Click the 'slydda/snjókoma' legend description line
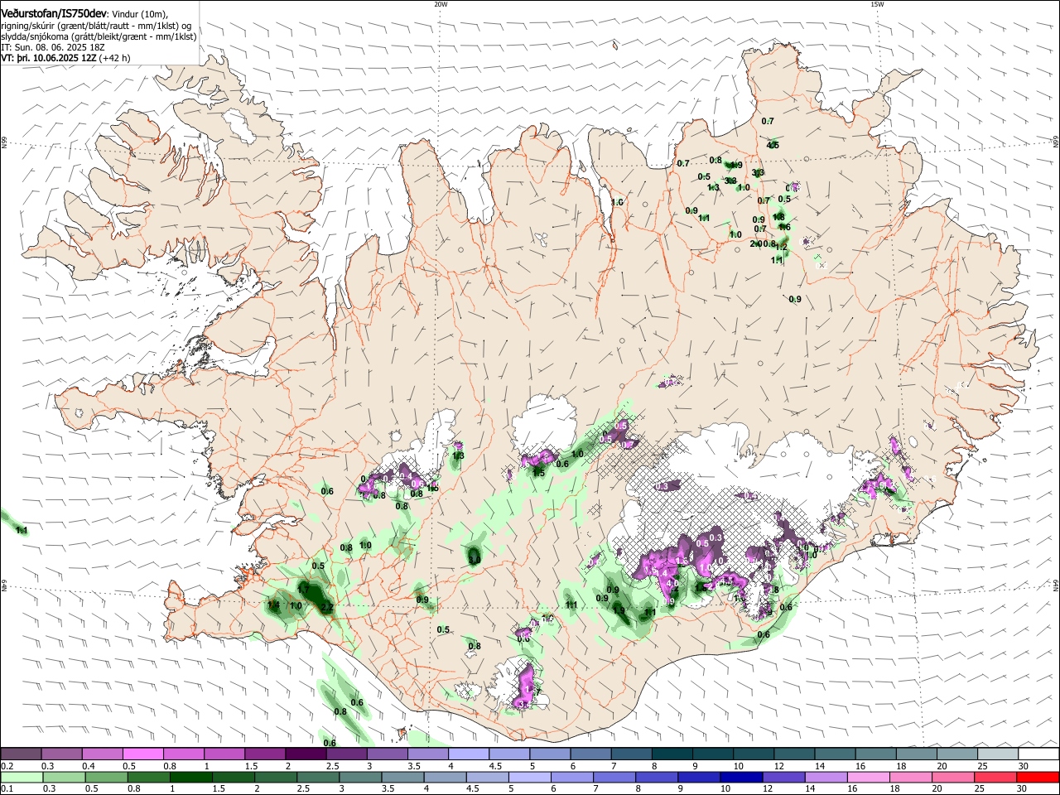This screenshot has height=795, width=1060. point(99,36)
